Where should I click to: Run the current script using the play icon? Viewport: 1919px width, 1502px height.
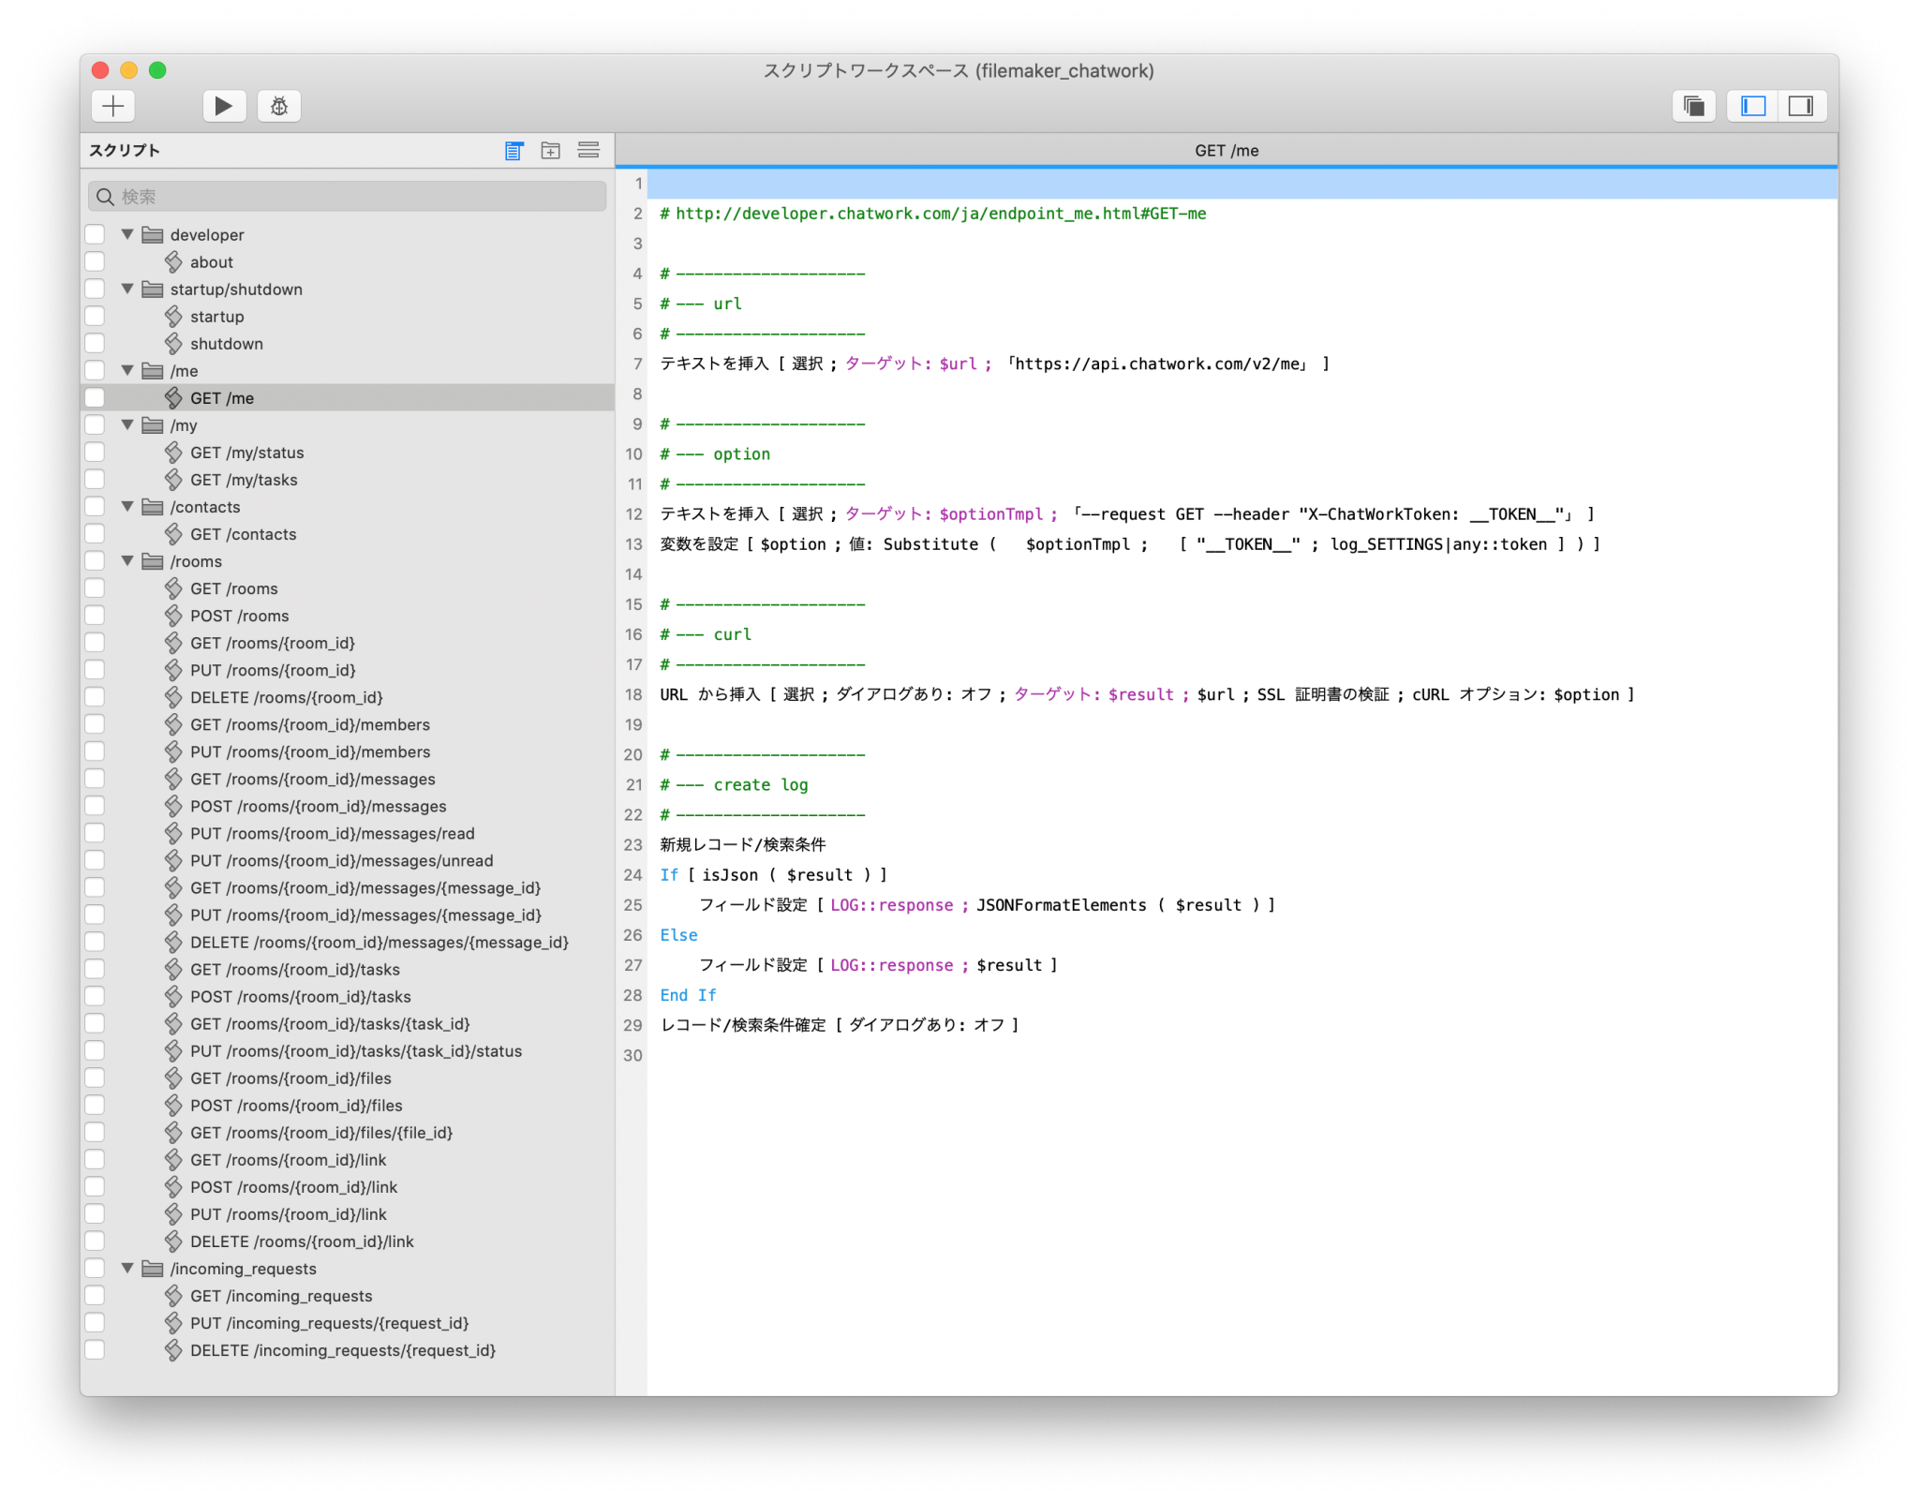point(223,106)
